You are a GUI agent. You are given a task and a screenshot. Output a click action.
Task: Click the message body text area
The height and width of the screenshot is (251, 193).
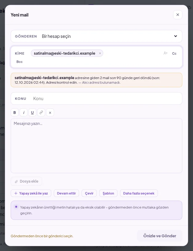(96, 146)
